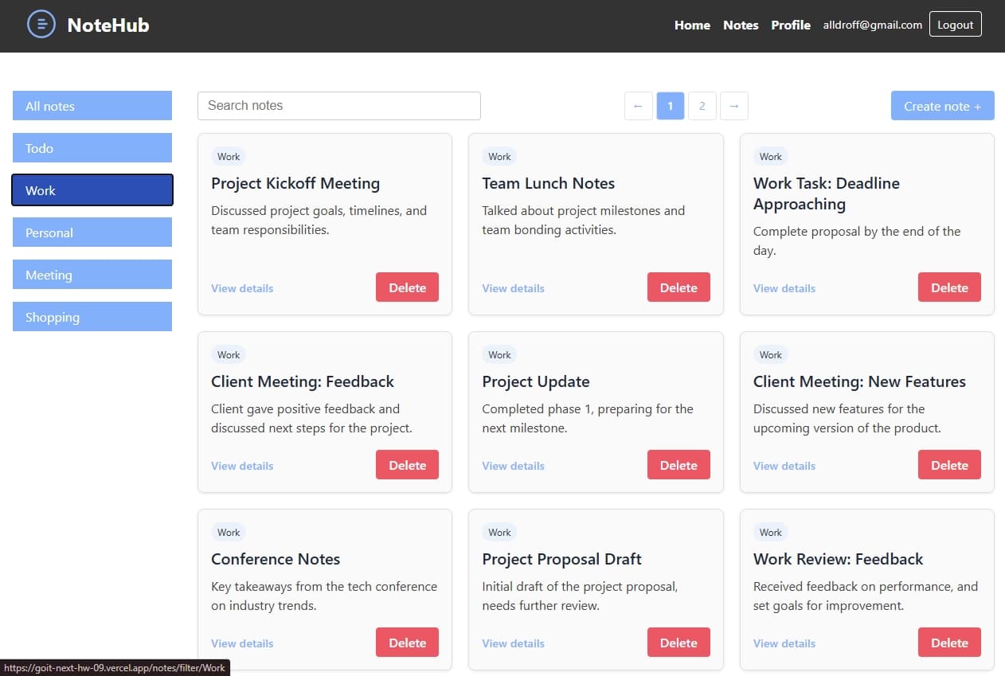Screen dimensions: 1005x676
Task: Go to previous page arrow
Action: point(639,106)
